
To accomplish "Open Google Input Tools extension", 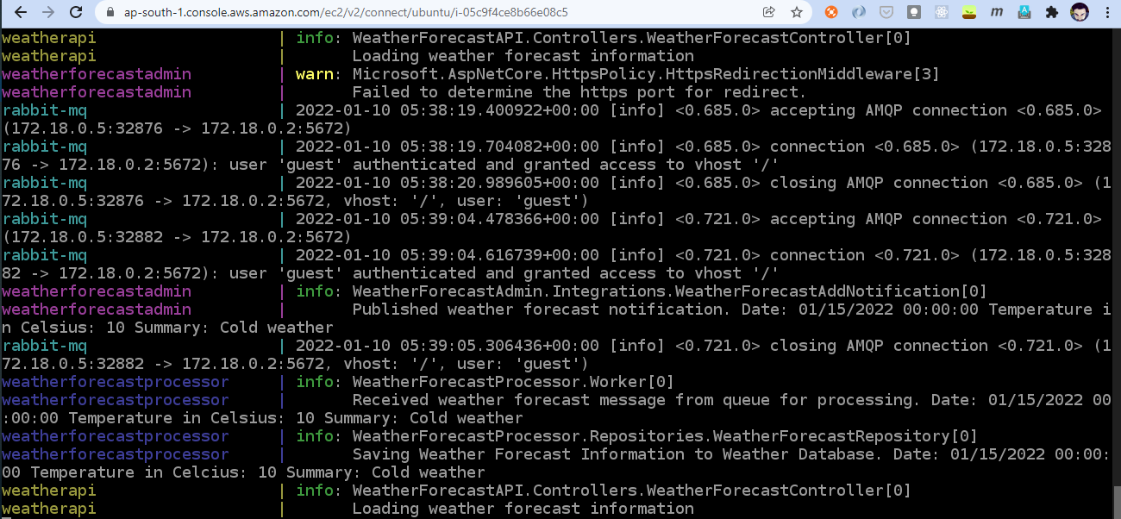I will click(x=1025, y=11).
